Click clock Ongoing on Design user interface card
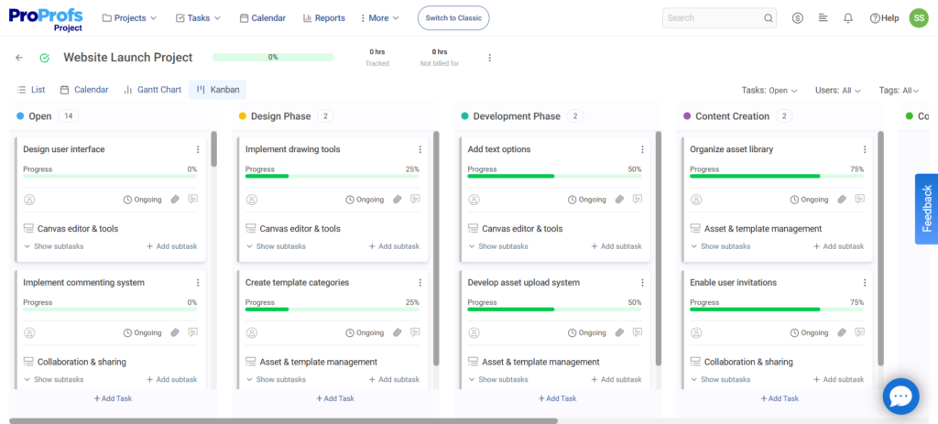 point(142,200)
